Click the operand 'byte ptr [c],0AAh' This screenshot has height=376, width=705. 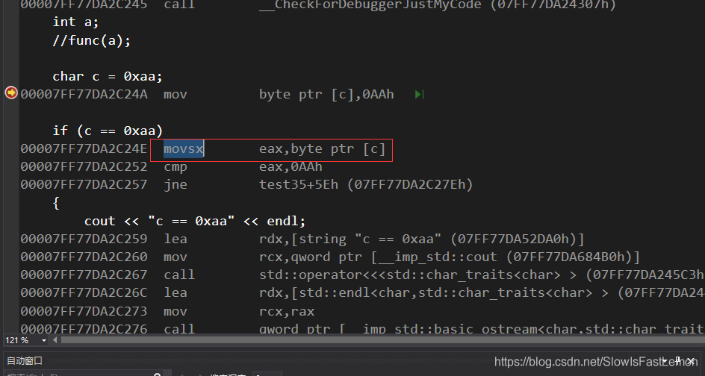(x=326, y=94)
